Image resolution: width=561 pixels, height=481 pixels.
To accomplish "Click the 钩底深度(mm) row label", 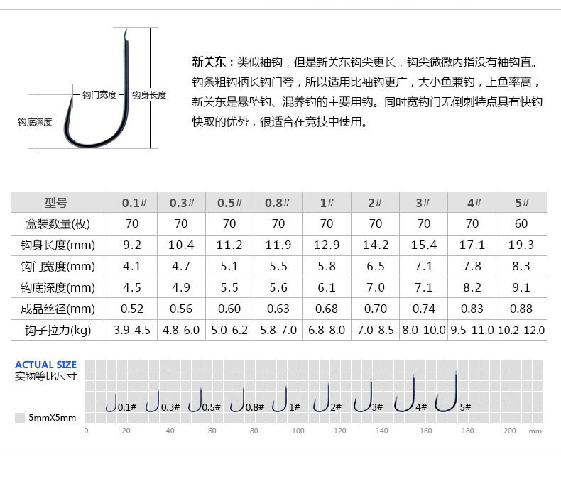I will pyautogui.click(x=58, y=287).
